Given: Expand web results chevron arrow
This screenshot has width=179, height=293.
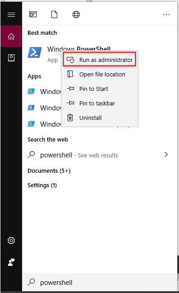Looking at the screenshot, I should (x=166, y=155).
